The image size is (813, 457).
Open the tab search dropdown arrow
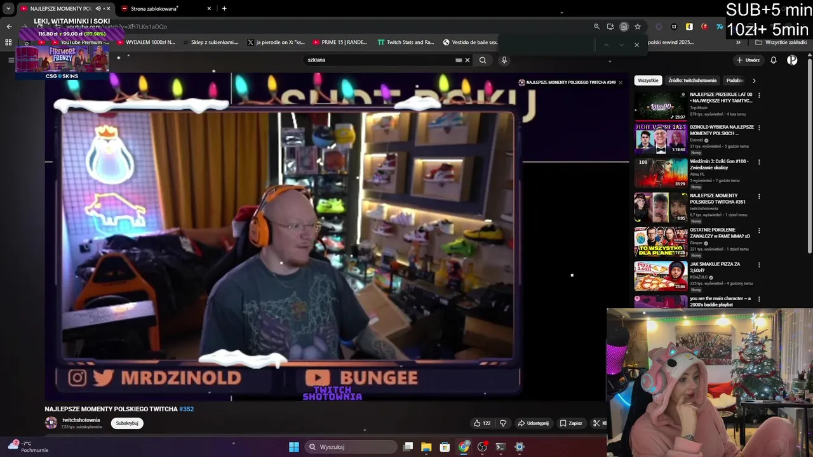8,9
